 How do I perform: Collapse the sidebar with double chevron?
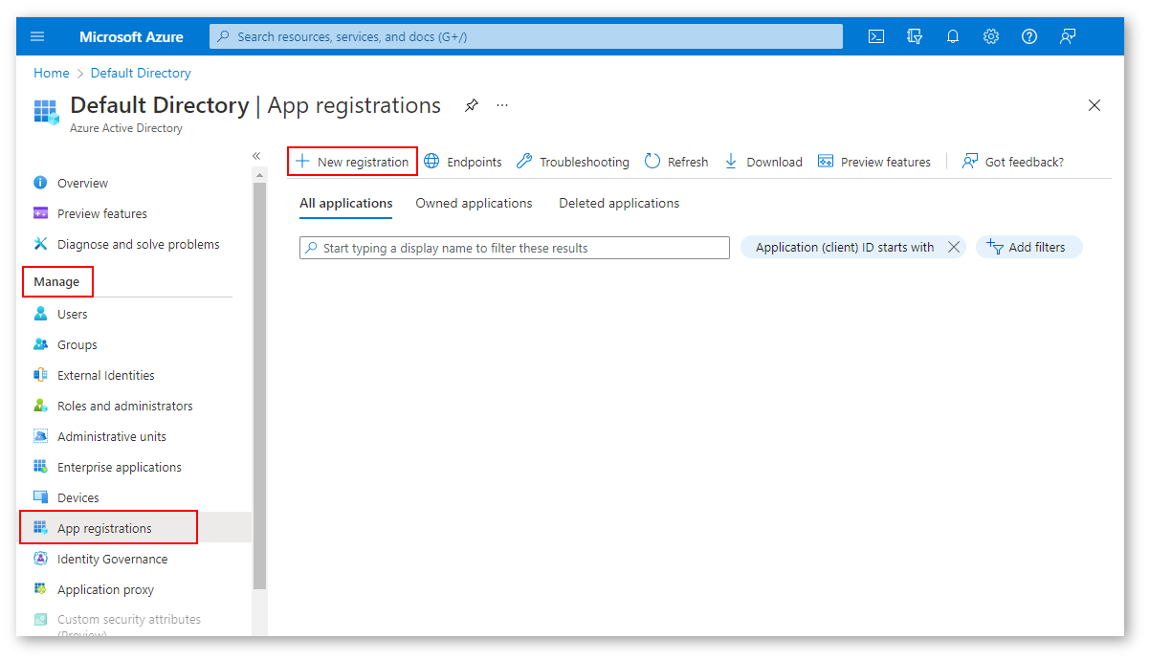pos(256,156)
